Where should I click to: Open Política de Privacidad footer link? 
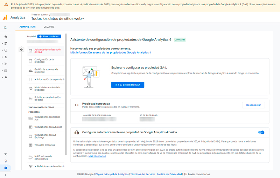[x=169, y=174]
